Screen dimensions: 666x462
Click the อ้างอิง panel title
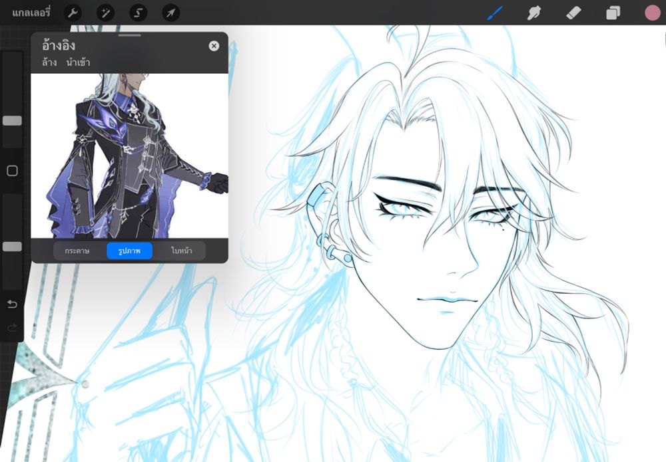59,45
